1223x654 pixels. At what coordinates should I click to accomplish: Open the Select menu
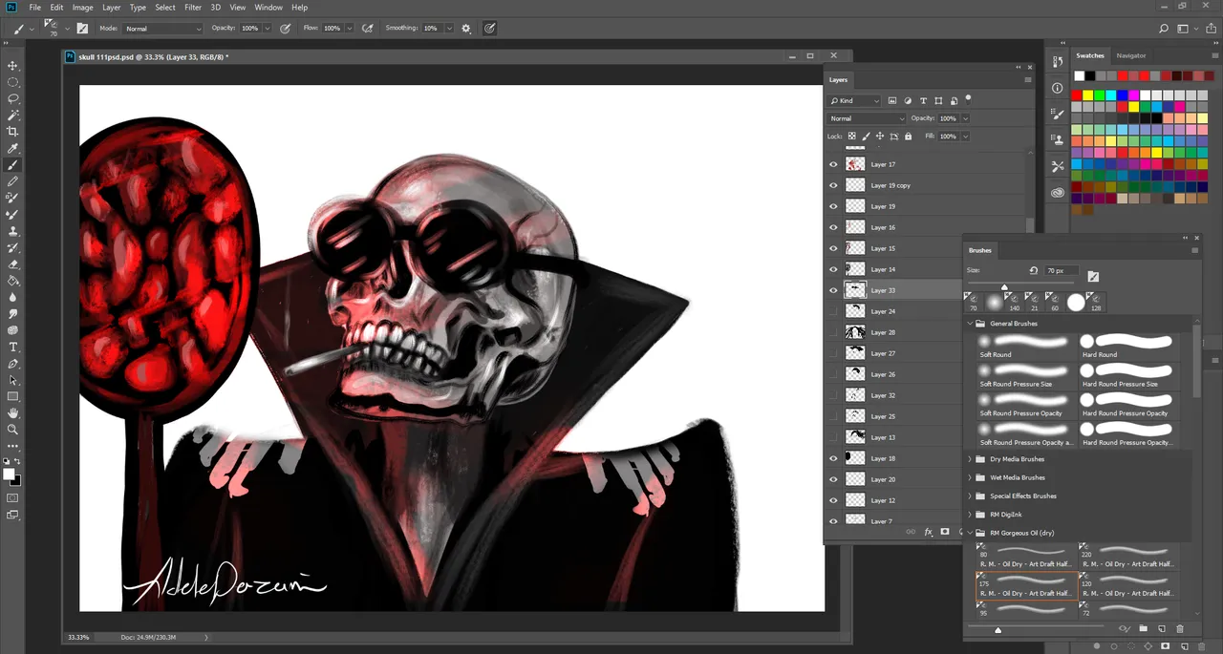[x=165, y=8]
